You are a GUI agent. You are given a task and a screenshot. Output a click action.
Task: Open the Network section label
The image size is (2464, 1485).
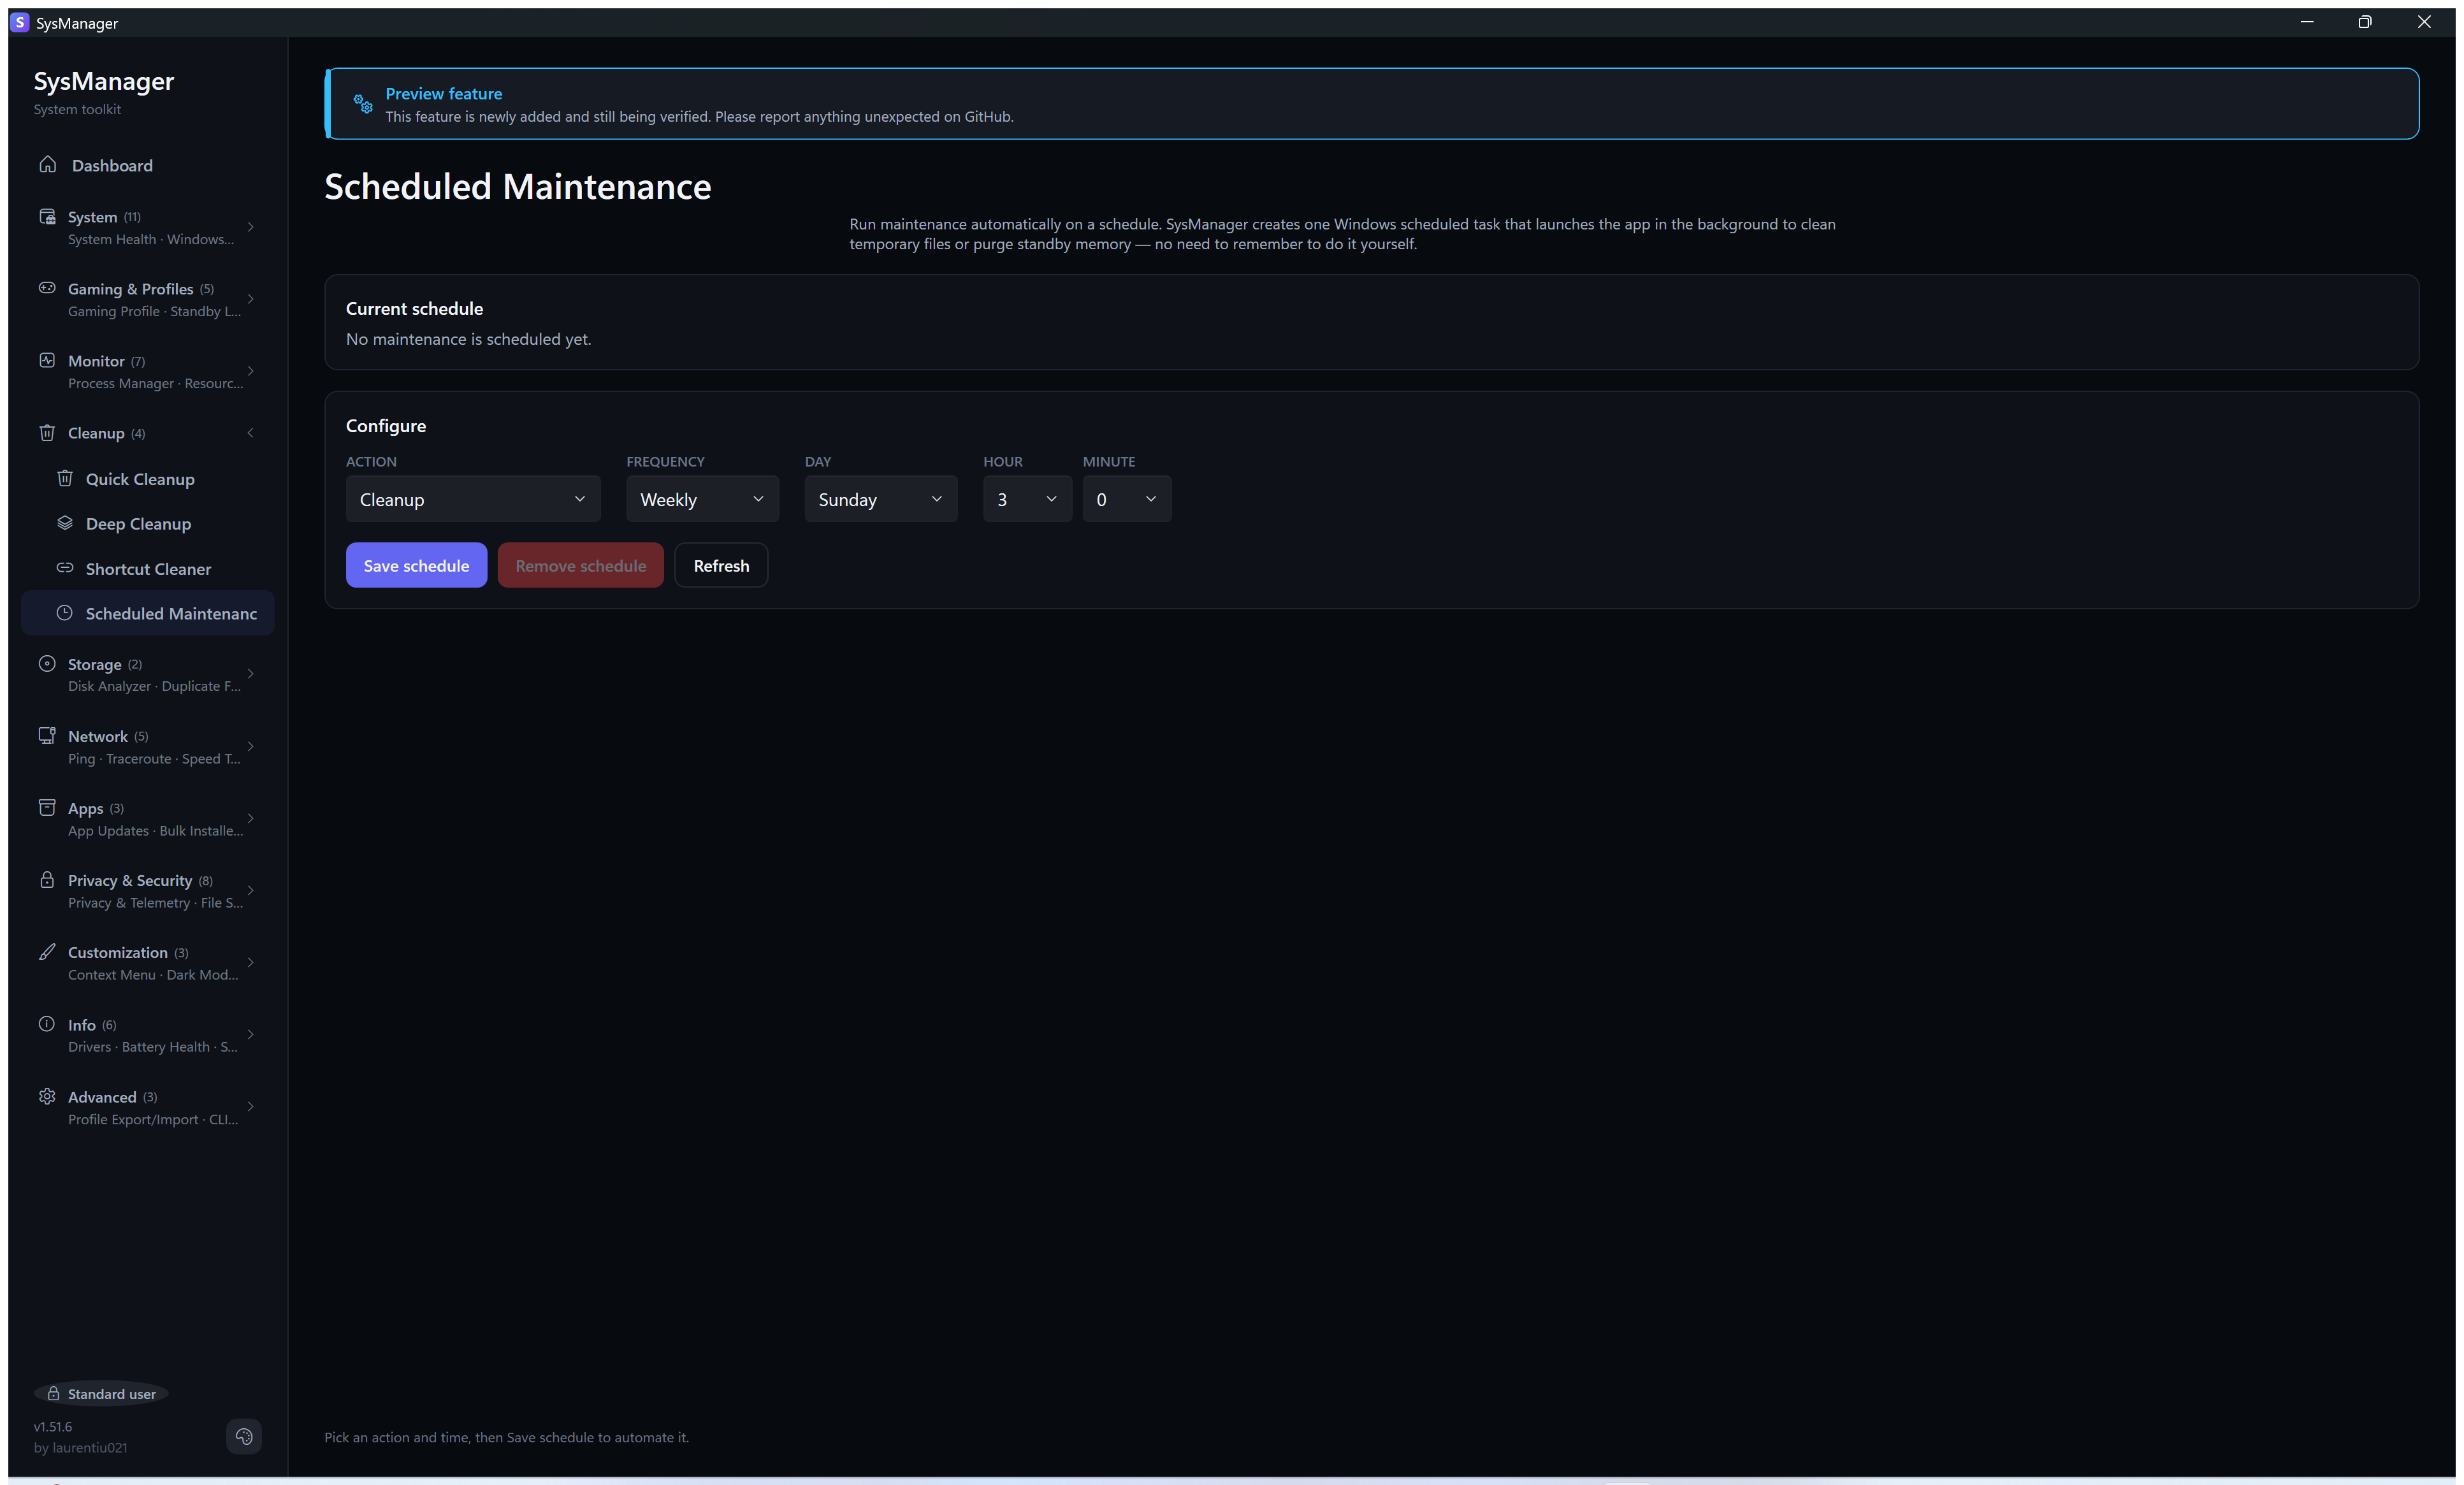point(98,736)
